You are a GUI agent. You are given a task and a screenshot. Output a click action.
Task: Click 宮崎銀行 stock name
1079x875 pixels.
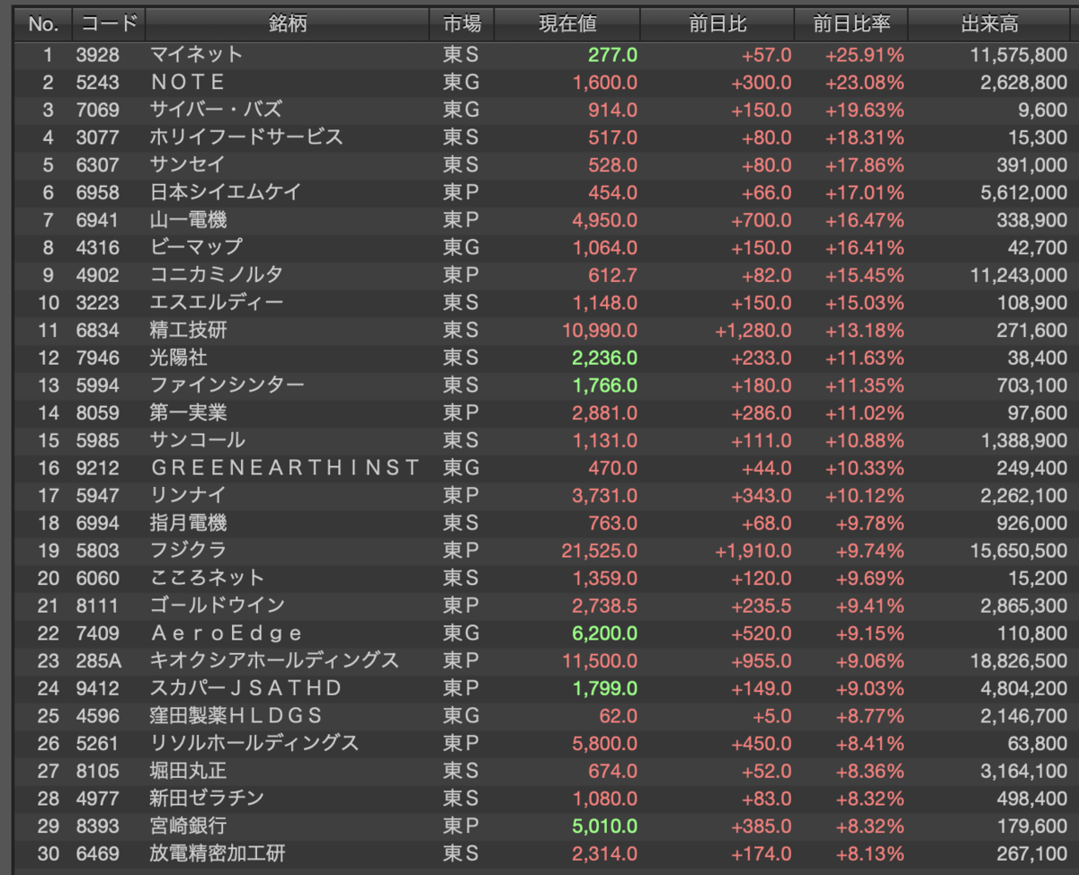[188, 826]
